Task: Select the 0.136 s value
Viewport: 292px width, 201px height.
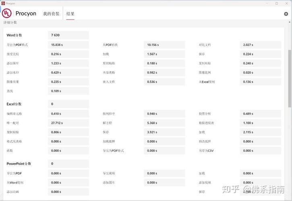Action: coord(260,82)
